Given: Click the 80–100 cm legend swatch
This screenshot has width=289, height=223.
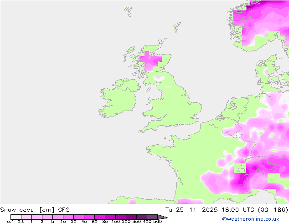Looking at the screenshot, I should pos(110,217).
